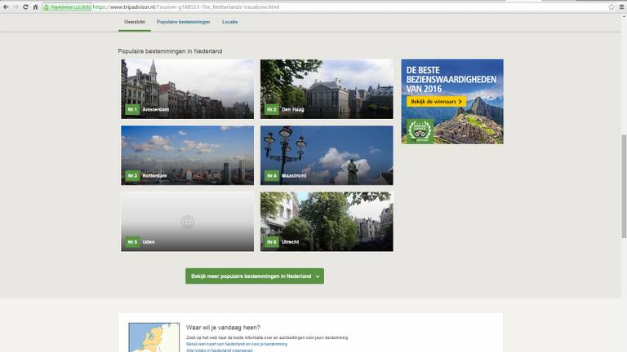Open link Alle hotels in Nederland weergeven
Screen dimensions: 627x352
[x=220, y=350]
